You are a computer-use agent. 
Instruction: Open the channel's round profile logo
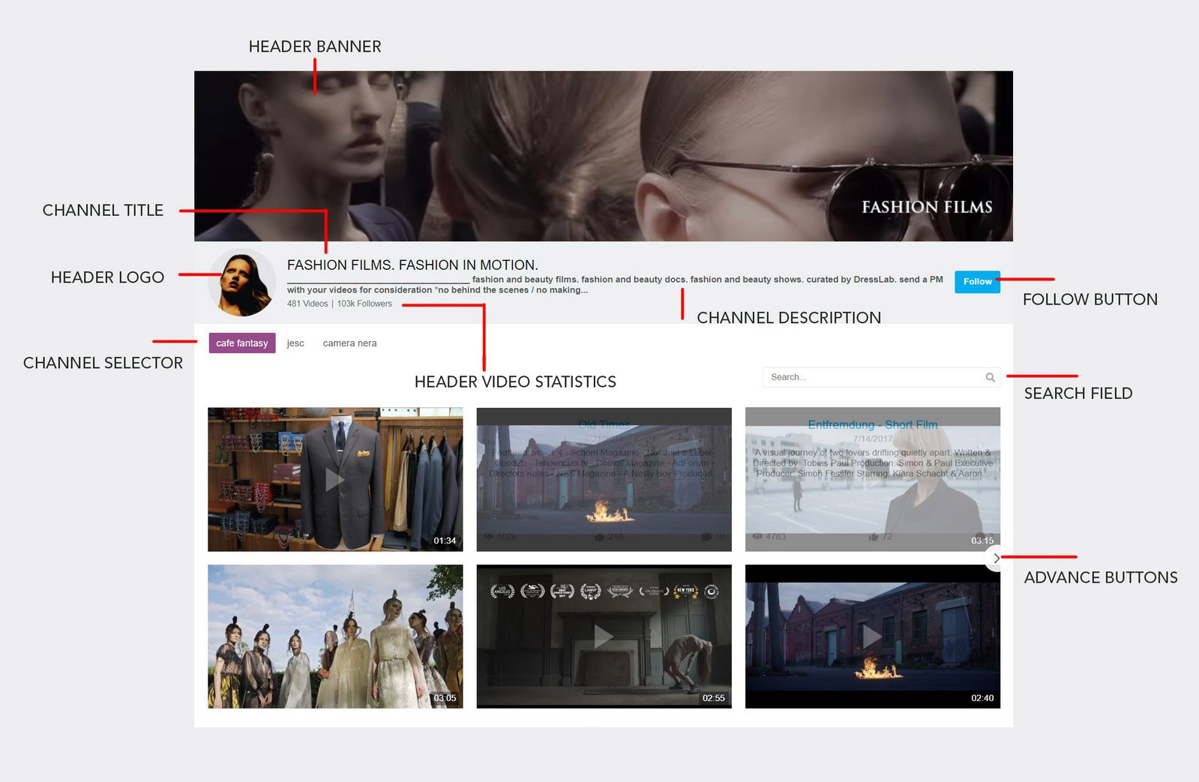(241, 283)
